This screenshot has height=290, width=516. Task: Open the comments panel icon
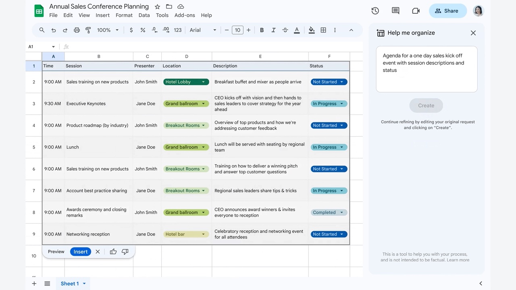pyautogui.click(x=395, y=11)
